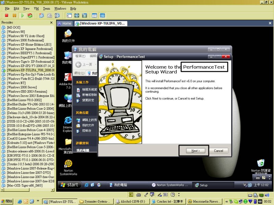Screen dimensions: 274x205
Task: Click Setup guest taskbar button
Action: (213, 185)
